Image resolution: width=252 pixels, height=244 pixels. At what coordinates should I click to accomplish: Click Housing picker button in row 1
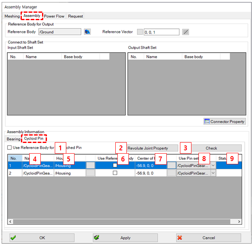(91, 165)
